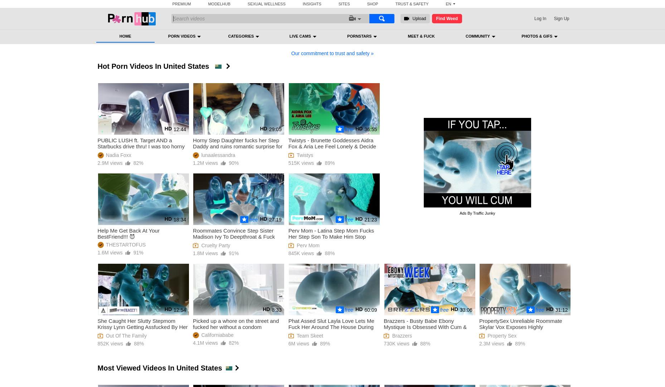The height and width of the screenshot is (387, 665).
Task: Click thumbs-up icon next to 6M views
Action: 315,344
